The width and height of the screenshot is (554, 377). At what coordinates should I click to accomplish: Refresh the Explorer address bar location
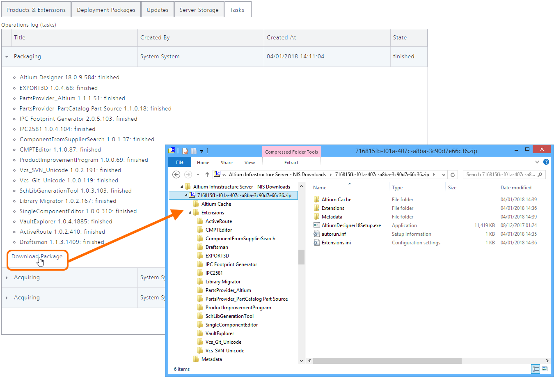tap(453, 175)
